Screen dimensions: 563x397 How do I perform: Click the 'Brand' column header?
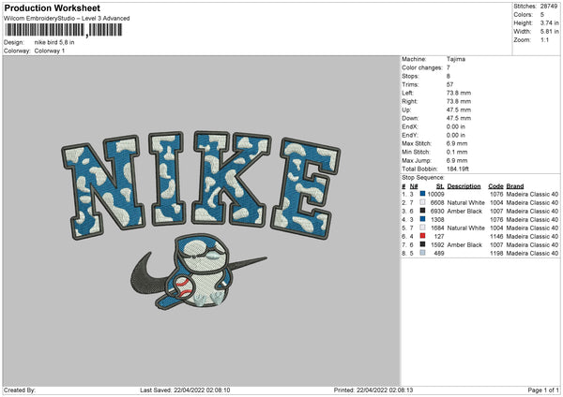(515, 186)
